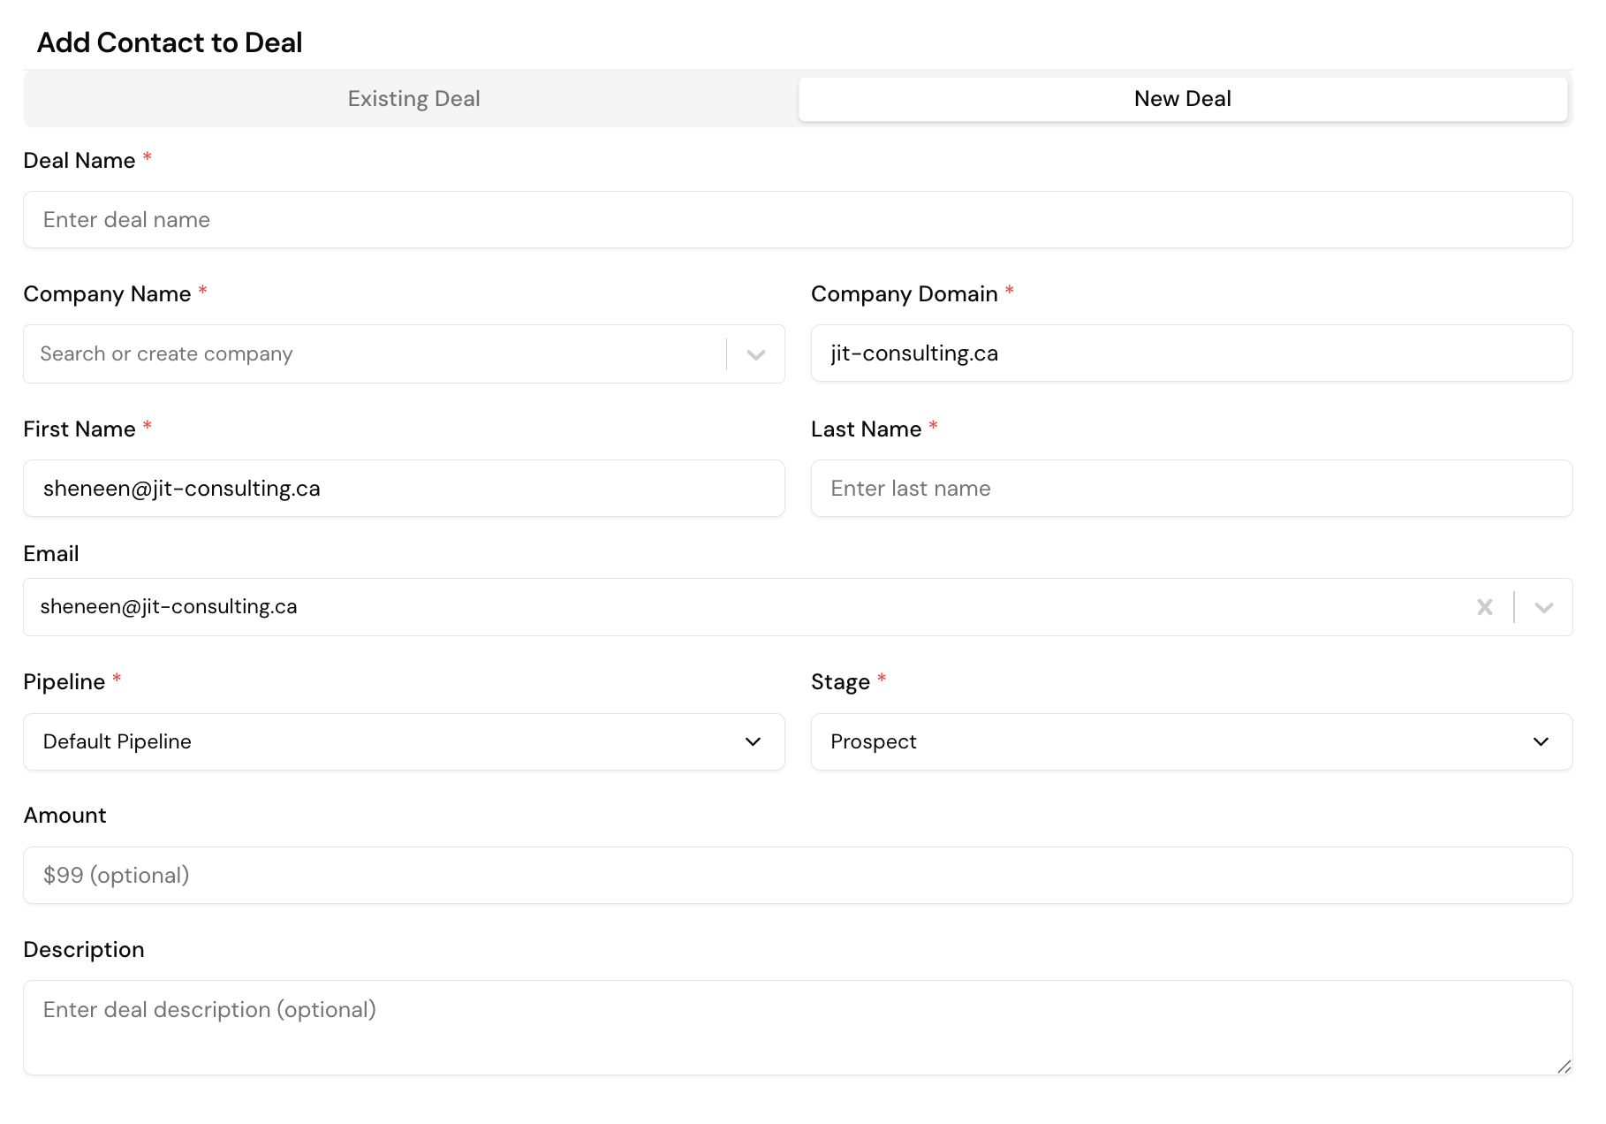The image size is (1606, 1124).
Task: Click the Add Contact to Deal heading
Action: [169, 42]
